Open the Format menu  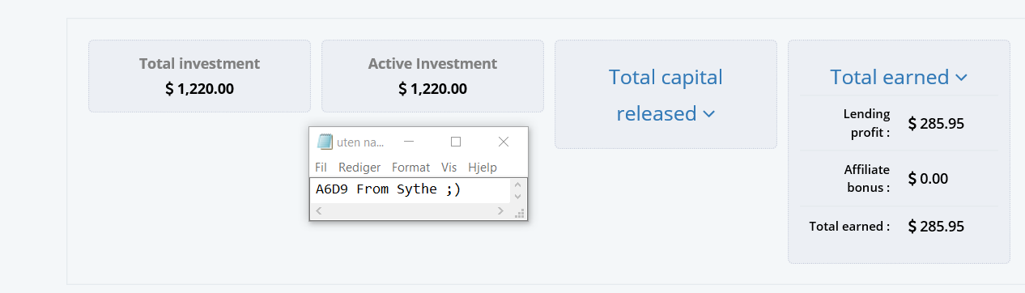click(410, 168)
